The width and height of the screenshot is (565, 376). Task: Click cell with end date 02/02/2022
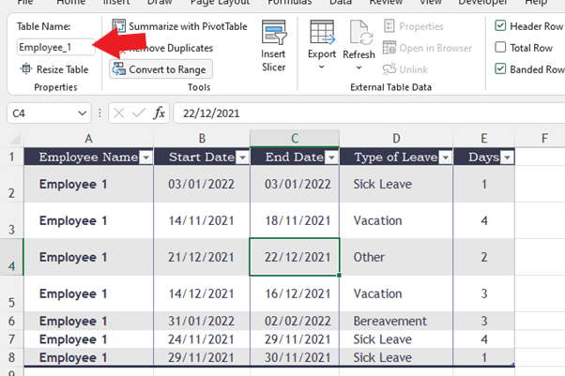295,321
